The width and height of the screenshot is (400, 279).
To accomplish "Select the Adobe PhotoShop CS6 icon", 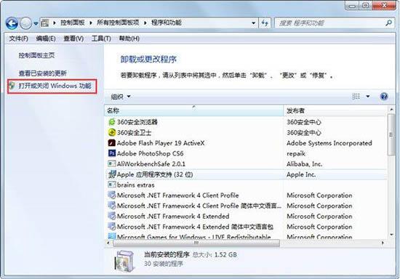I will pos(112,153).
